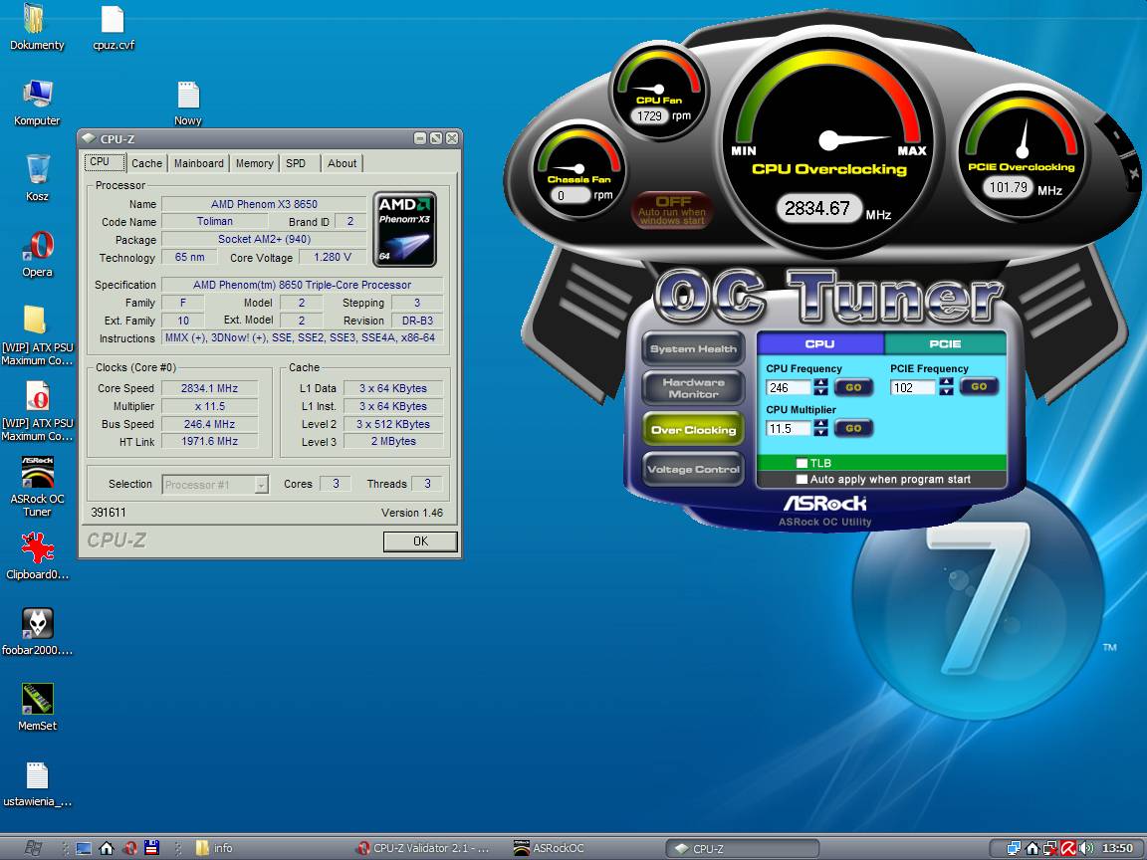Open Voltage Control in OC Tuner

click(693, 470)
